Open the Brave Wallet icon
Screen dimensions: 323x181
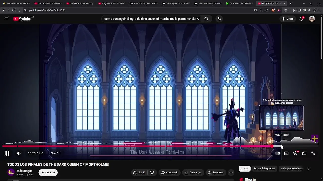tap(304, 10)
